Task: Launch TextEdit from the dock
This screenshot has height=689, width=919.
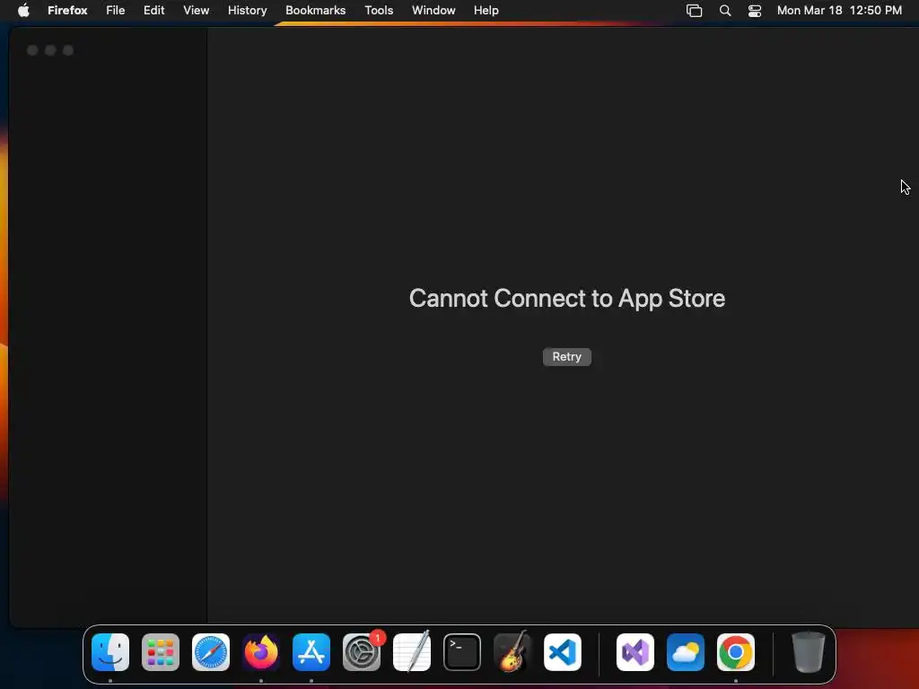Action: [x=412, y=652]
